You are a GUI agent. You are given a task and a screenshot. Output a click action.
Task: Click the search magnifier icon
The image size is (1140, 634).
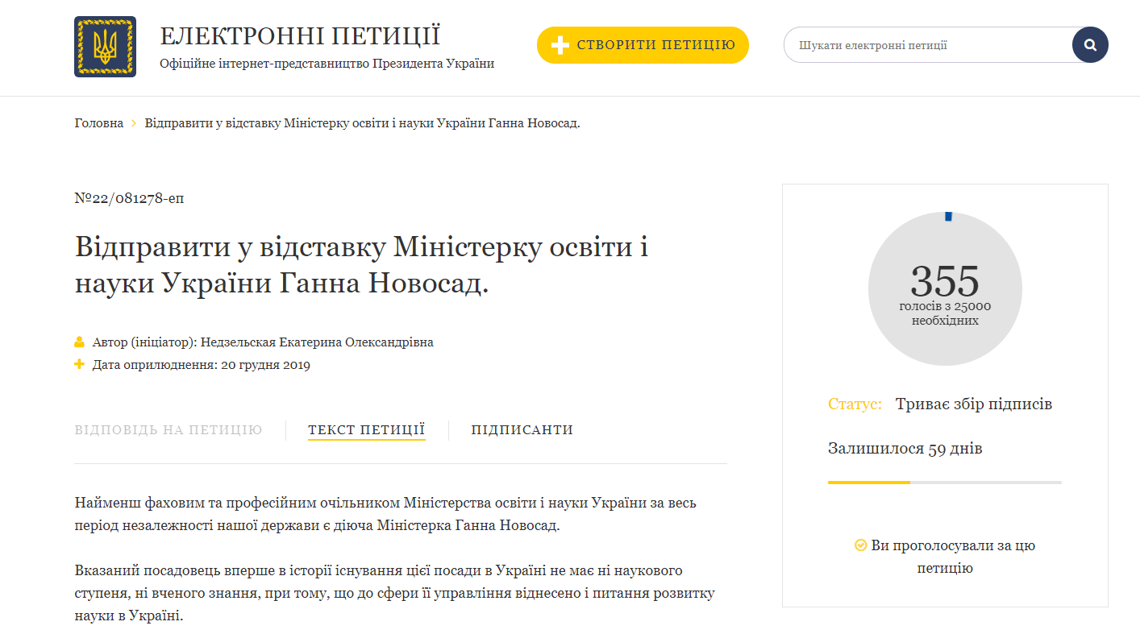pos(1089,44)
